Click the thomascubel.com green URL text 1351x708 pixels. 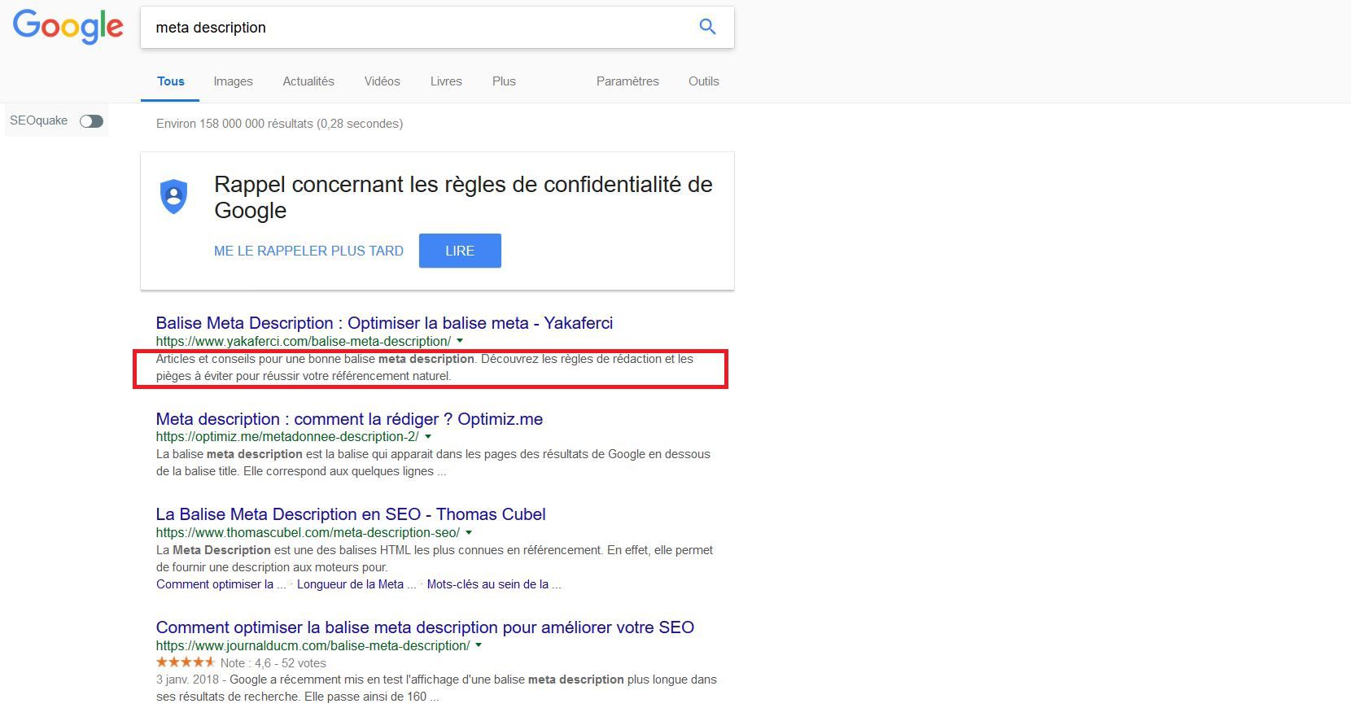pyautogui.click(x=308, y=533)
